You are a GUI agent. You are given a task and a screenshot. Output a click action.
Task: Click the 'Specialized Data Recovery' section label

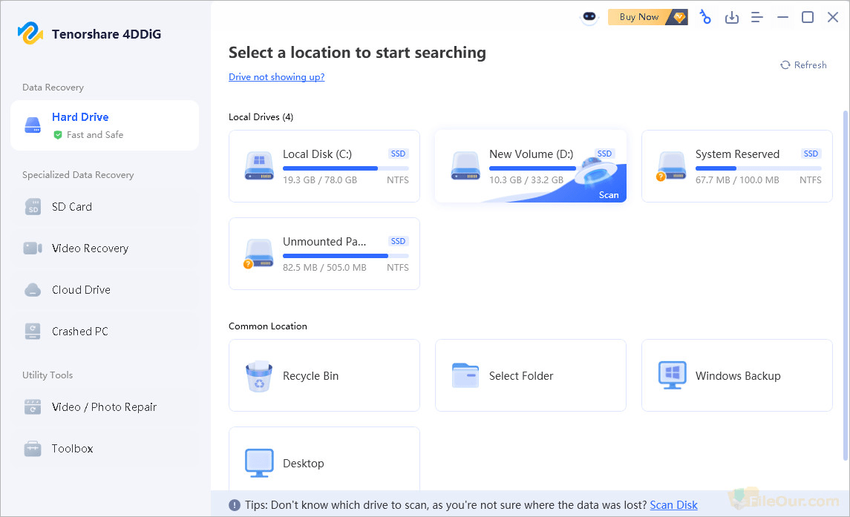[x=78, y=175]
